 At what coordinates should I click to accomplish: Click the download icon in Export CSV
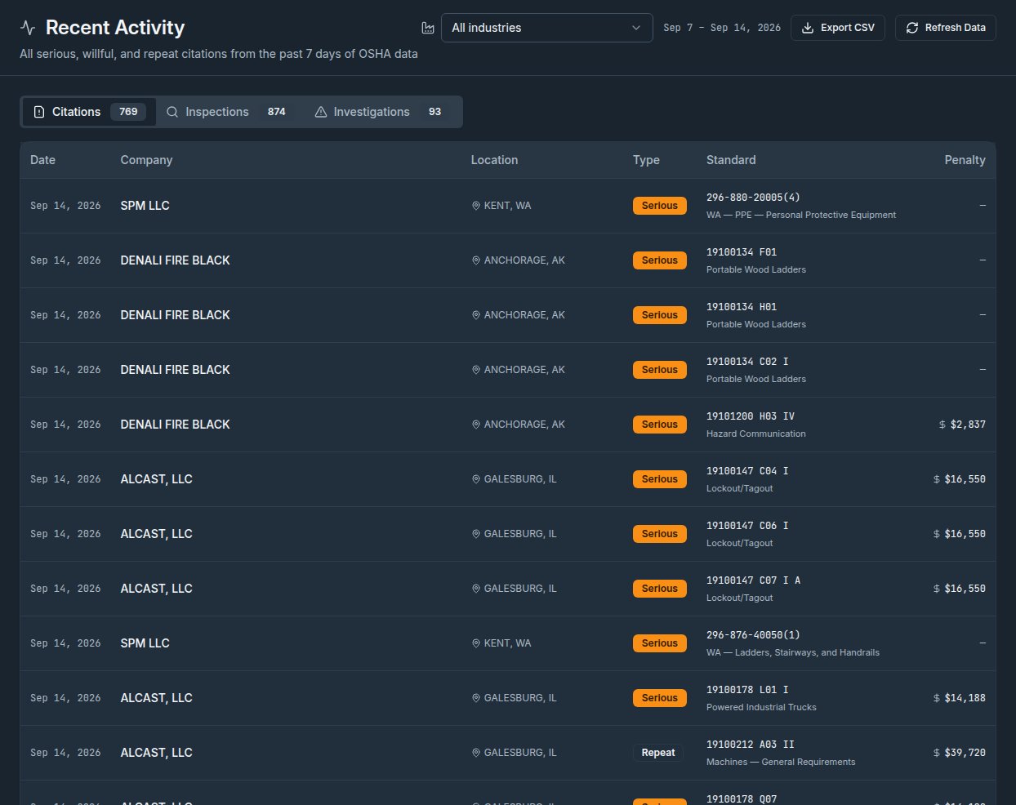[808, 28]
